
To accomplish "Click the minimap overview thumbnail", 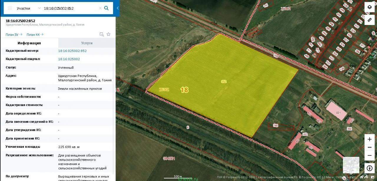I will point(351,165).
